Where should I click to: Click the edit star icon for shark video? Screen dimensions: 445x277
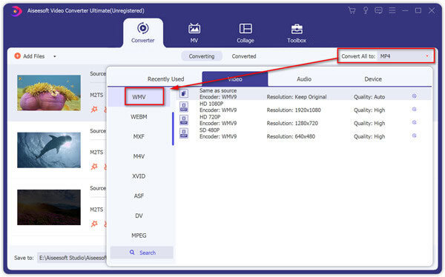tap(94, 167)
